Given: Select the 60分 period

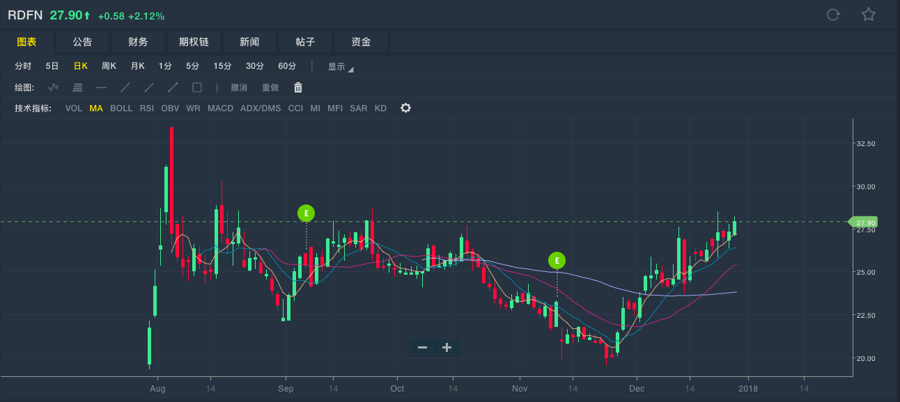Looking at the screenshot, I should coord(287,66).
